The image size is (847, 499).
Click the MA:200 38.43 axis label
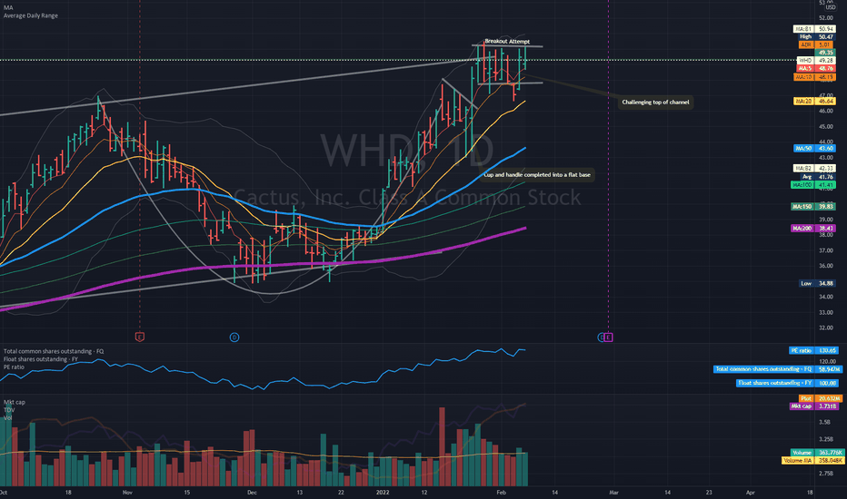pos(813,229)
